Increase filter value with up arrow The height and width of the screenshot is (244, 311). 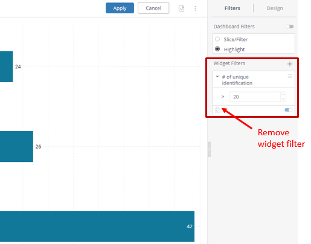click(x=283, y=94)
